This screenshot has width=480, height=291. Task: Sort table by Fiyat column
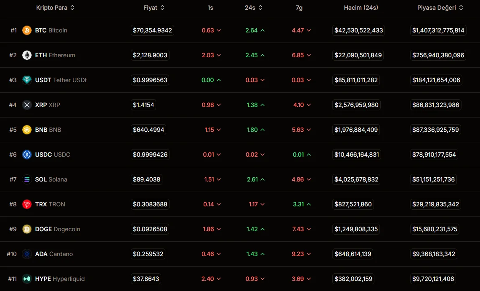tap(154, 8)
